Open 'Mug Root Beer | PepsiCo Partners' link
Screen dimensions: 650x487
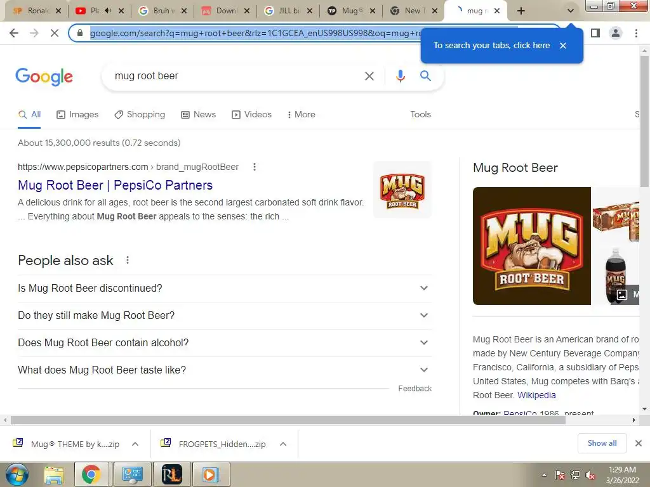pos(116,185)
